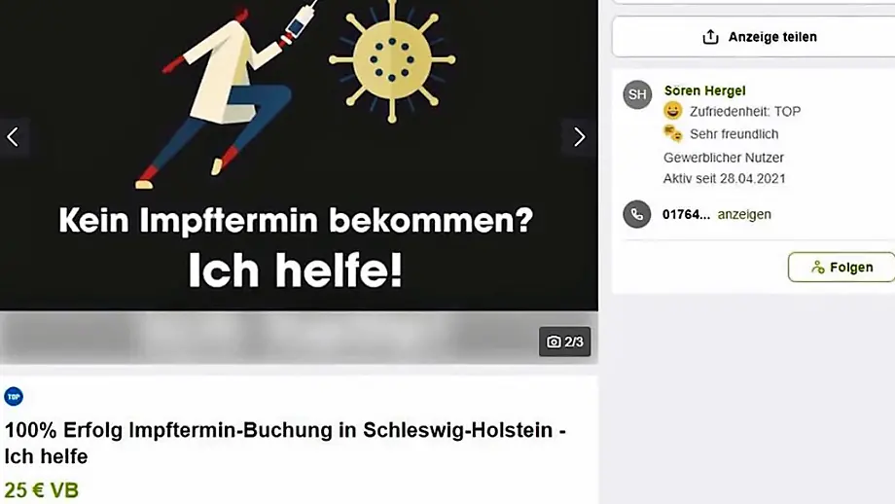Share ad via Anzeige teilen button

coord(753,37)
